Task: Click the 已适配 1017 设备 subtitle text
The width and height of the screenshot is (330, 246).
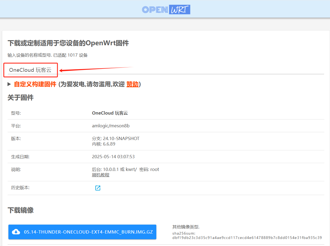Action: (x=70, y=55)
